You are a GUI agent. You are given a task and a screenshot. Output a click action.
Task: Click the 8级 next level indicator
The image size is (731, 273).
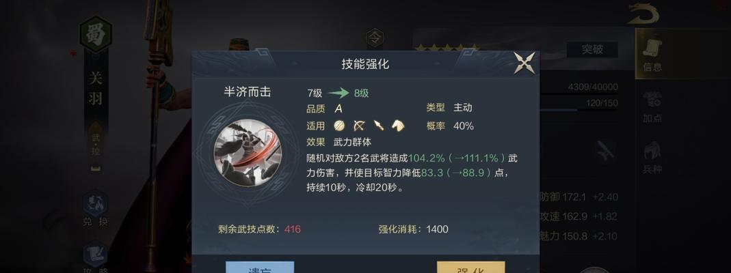pos(361,93)
